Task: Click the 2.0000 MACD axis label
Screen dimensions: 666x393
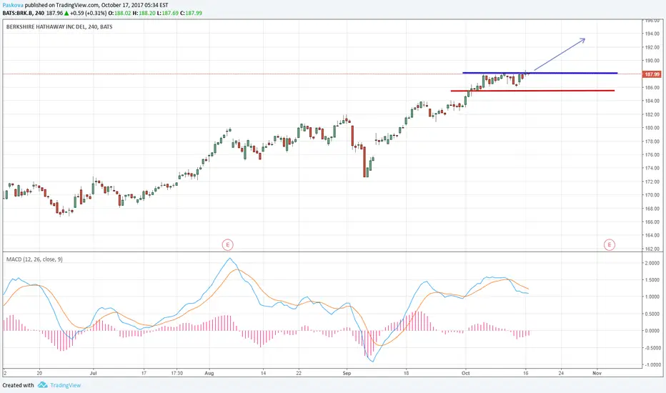Action: pos(653,264)
